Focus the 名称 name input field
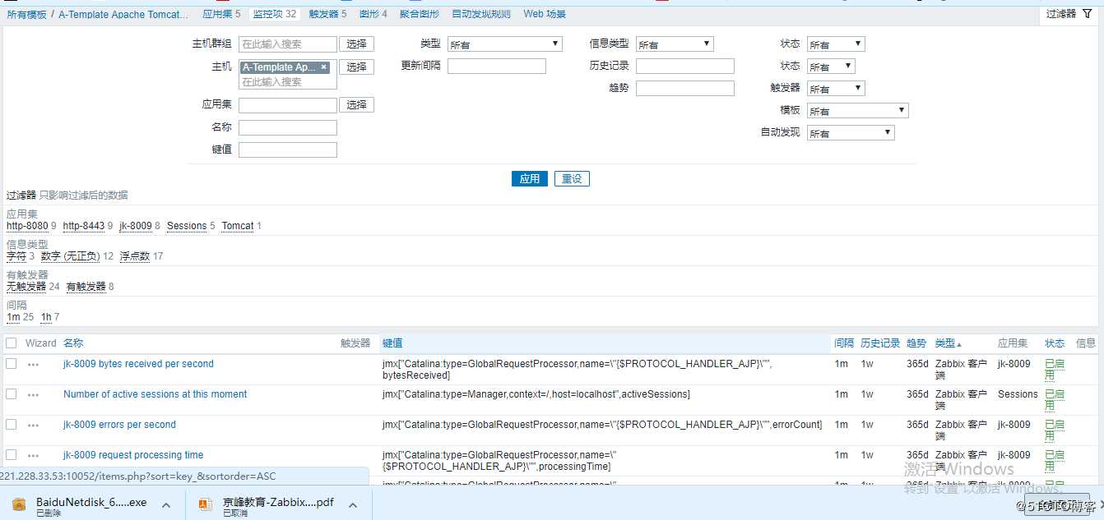 point(288,127)
